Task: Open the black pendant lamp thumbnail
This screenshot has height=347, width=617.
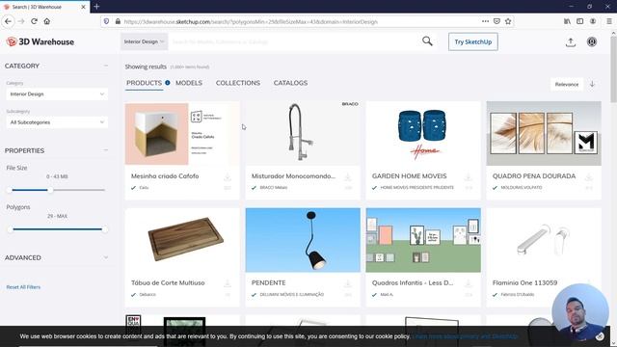Action: click(303, 240)
